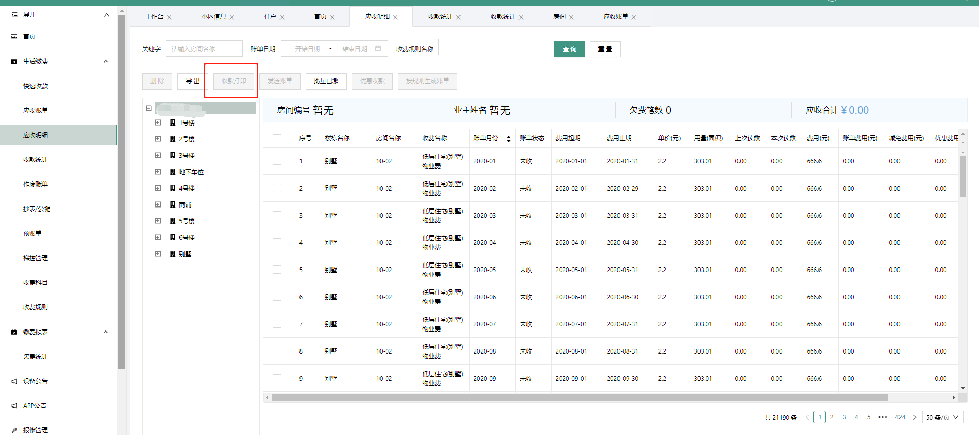Close the 工作台 tab using its X

point(169,17)
